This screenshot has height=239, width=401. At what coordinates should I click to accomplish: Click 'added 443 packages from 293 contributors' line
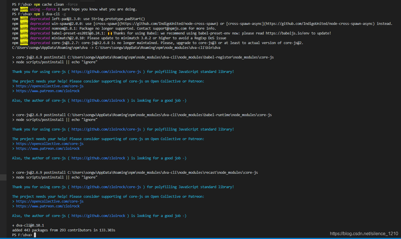click(x=64, y=230)
